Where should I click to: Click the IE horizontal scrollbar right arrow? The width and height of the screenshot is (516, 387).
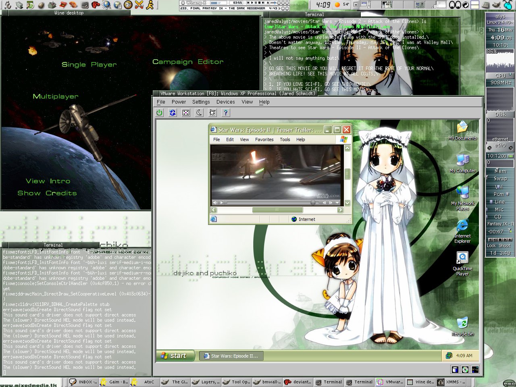[x=340, y=210]
